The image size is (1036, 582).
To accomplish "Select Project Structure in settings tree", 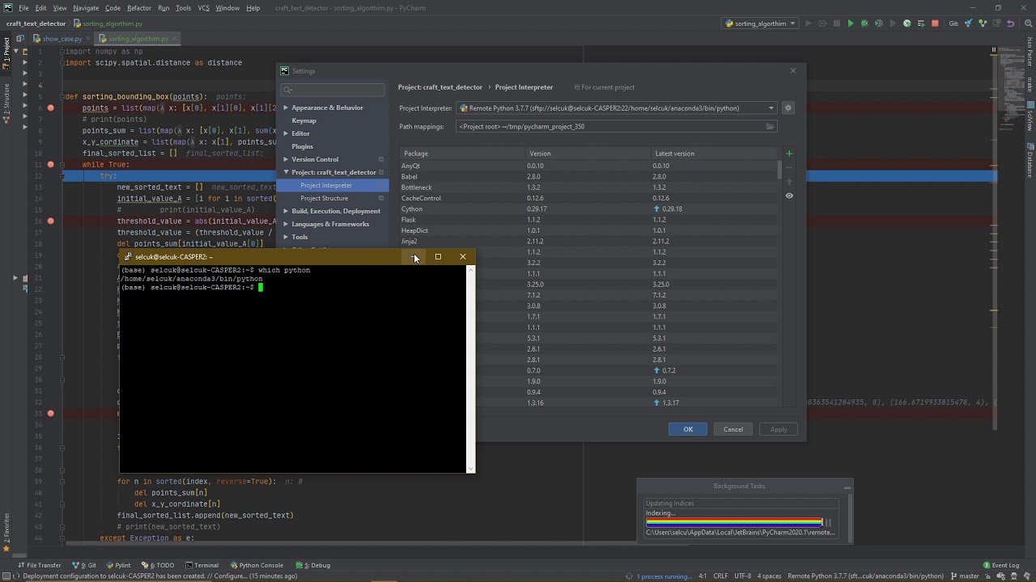I will click(324, 198).
